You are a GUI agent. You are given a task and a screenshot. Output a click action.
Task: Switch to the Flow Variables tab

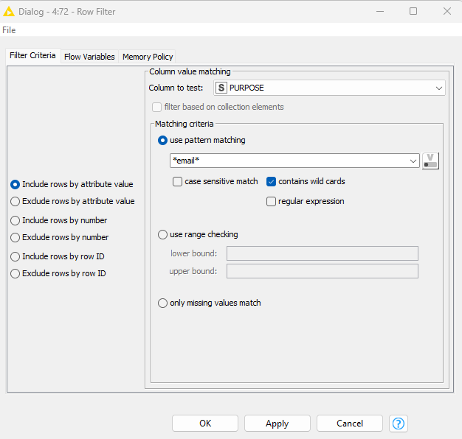coord(89,57)
